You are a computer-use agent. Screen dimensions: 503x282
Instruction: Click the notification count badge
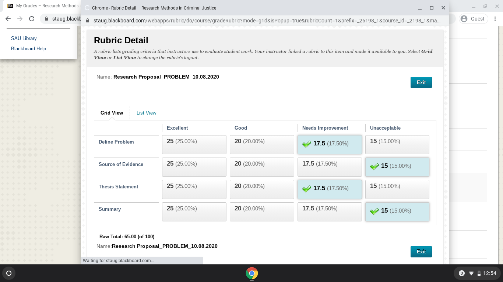coord(461,273)
